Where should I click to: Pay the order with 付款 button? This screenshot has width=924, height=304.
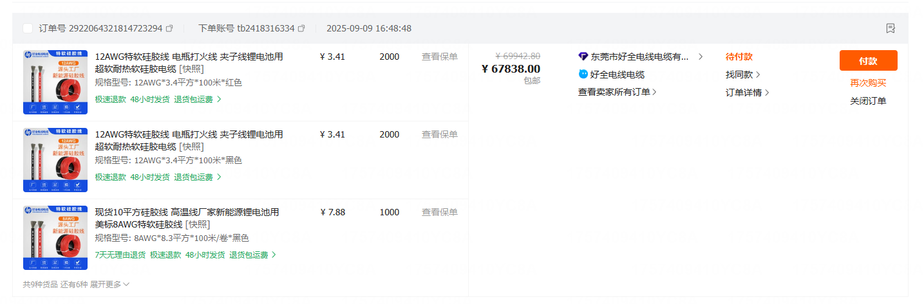[x=868, y=60]
